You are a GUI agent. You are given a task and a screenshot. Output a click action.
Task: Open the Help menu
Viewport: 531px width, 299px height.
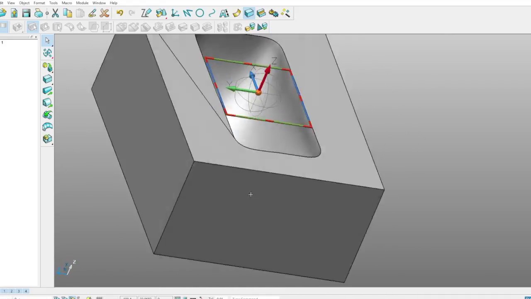pos(113,3)
